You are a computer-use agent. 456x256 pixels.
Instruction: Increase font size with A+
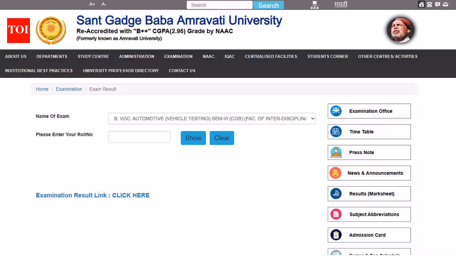tap(92, 4)
